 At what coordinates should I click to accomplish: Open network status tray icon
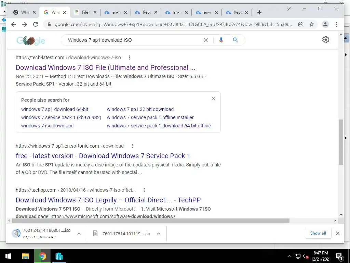[x=298, y=256]
